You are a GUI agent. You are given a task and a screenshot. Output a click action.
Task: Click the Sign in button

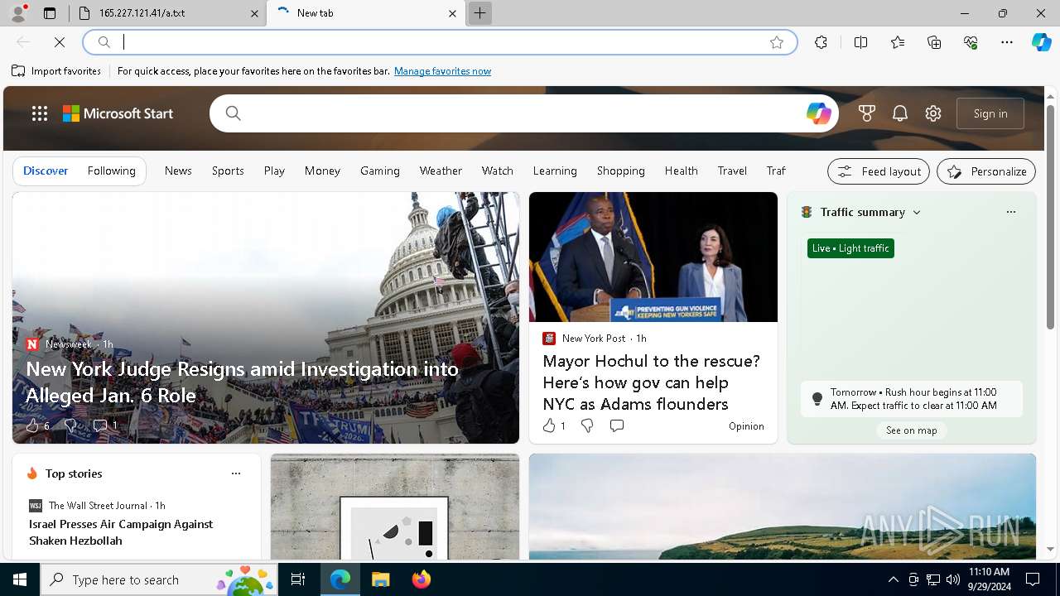point(990,113)
